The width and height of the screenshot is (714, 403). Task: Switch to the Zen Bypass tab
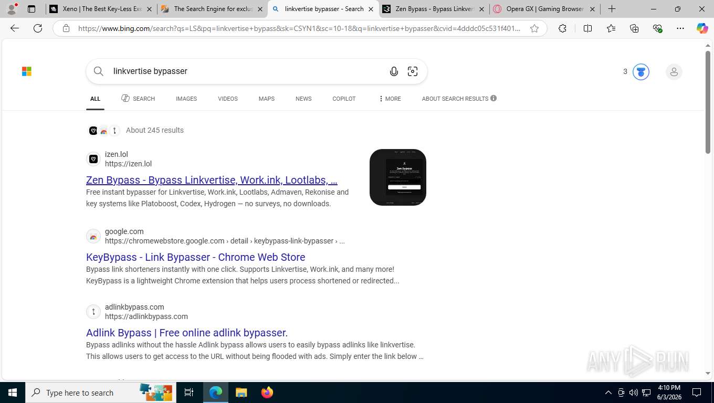click(x=434, y=9)
